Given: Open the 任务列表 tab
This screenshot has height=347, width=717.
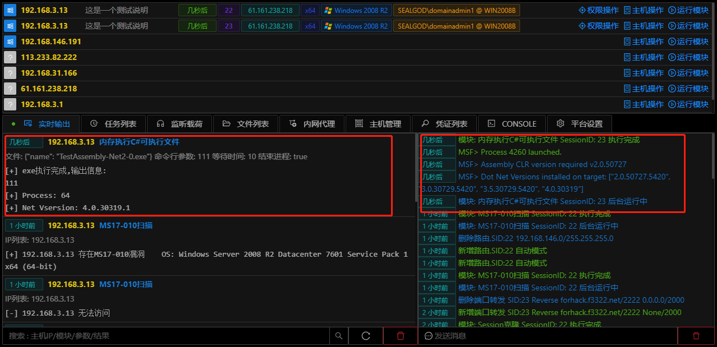Looking at the screenshot, I should (113, 124).
